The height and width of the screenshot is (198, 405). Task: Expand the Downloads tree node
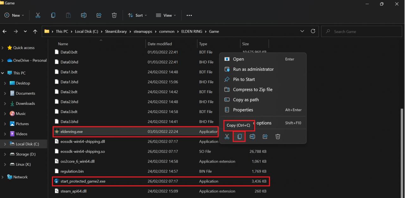tap(5, 103)
